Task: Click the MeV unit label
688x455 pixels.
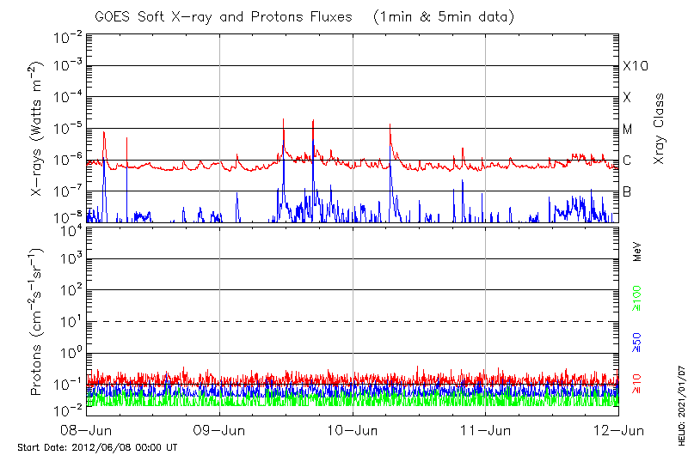Action: 637,253
